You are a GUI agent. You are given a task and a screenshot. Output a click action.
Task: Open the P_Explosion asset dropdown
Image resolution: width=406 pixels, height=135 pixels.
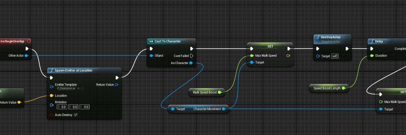66,88
